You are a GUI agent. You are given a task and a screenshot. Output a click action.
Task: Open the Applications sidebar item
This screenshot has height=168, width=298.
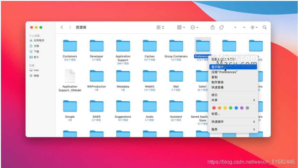(37, 40)
